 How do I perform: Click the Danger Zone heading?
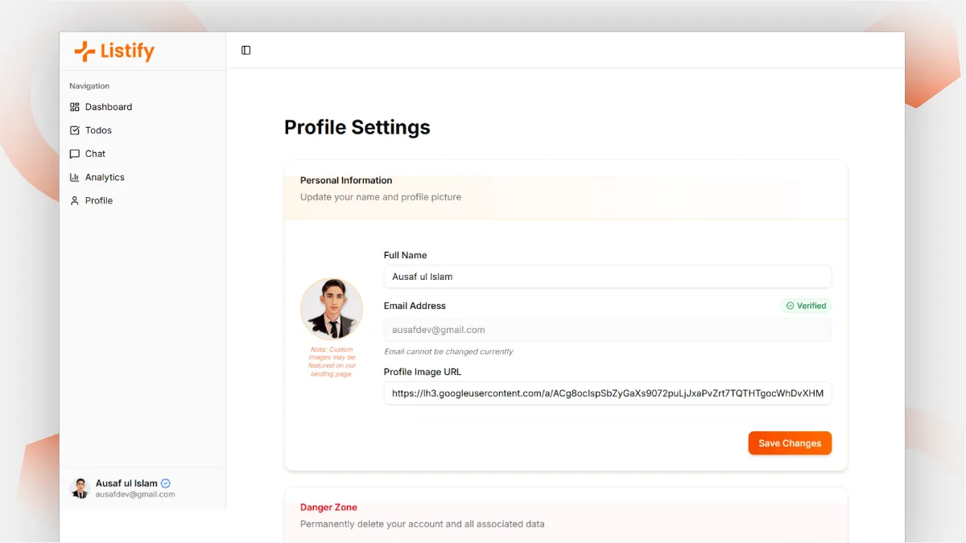click(328, 508)
